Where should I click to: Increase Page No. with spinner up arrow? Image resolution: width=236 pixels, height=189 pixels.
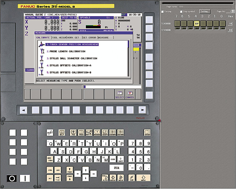coord(233,11)
